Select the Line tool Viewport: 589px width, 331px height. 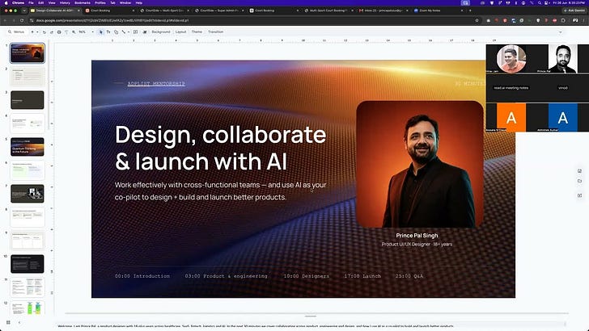click(x=123, y=32)
